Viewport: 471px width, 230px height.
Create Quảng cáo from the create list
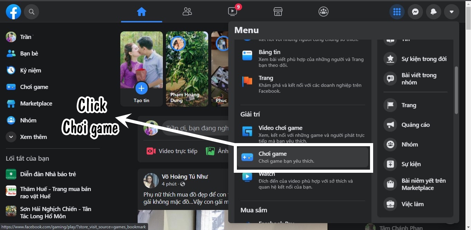click(x=416, y=125)
